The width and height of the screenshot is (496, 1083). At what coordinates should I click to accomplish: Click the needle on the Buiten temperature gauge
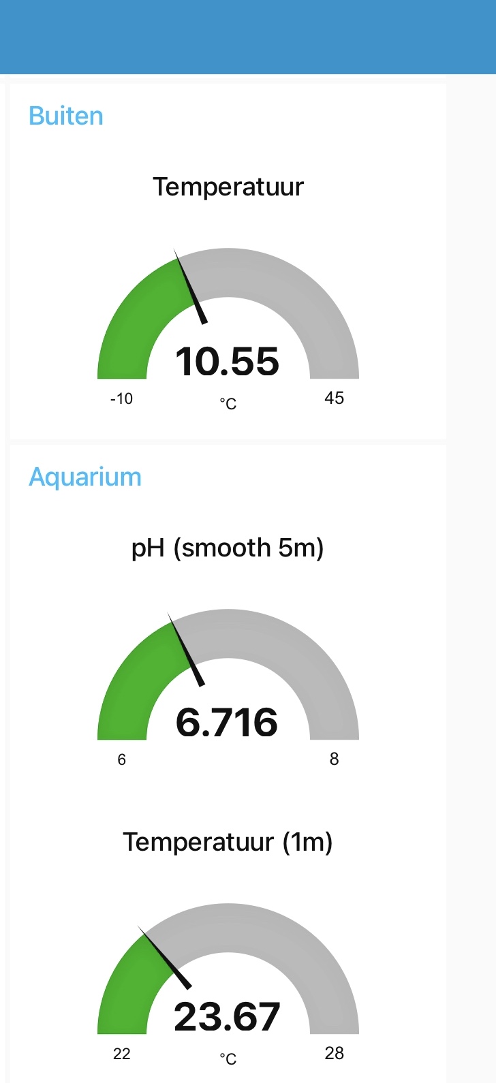tap(191, 287)
